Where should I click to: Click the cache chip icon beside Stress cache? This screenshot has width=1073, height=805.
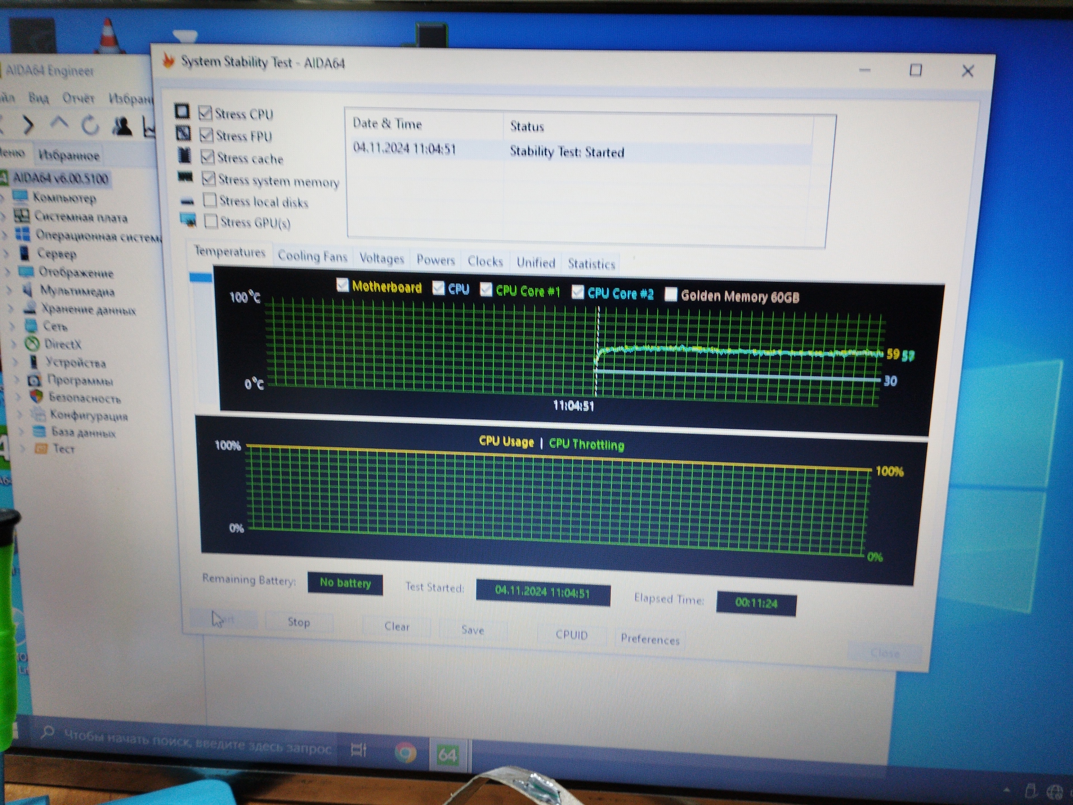184,155
